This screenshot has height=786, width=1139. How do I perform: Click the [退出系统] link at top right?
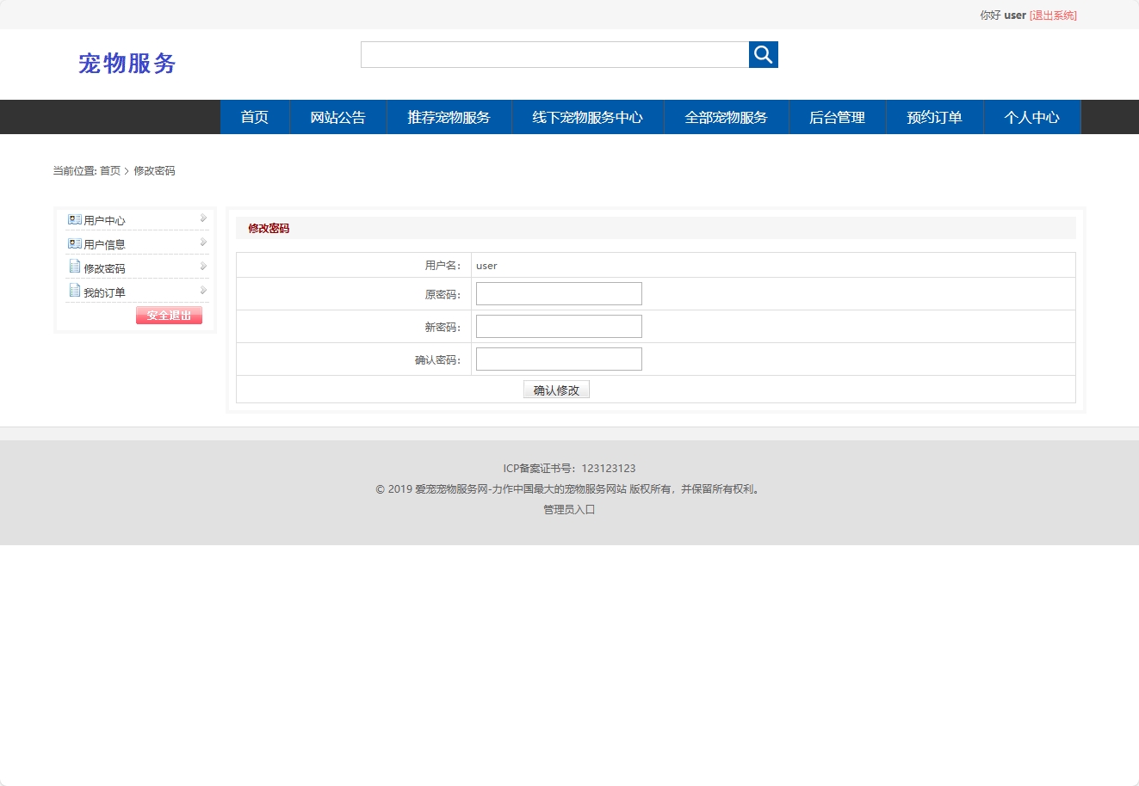click(x=1054, y=15)
